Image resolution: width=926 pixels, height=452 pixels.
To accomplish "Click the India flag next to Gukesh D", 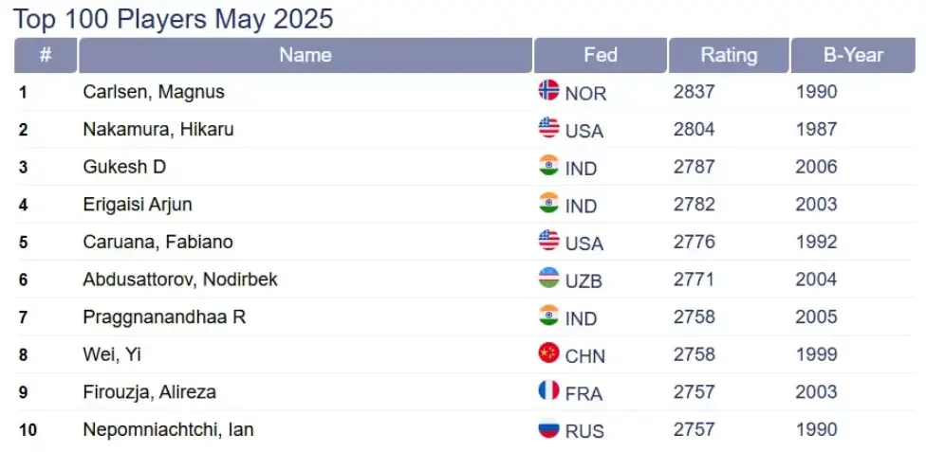I will click(x=548, y=165).
